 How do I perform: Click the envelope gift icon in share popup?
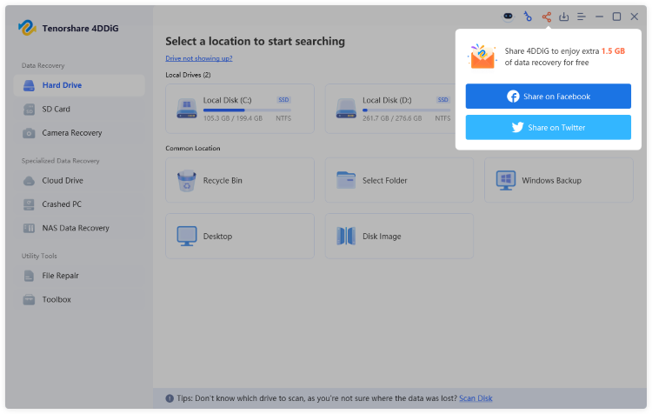point(482,57)
